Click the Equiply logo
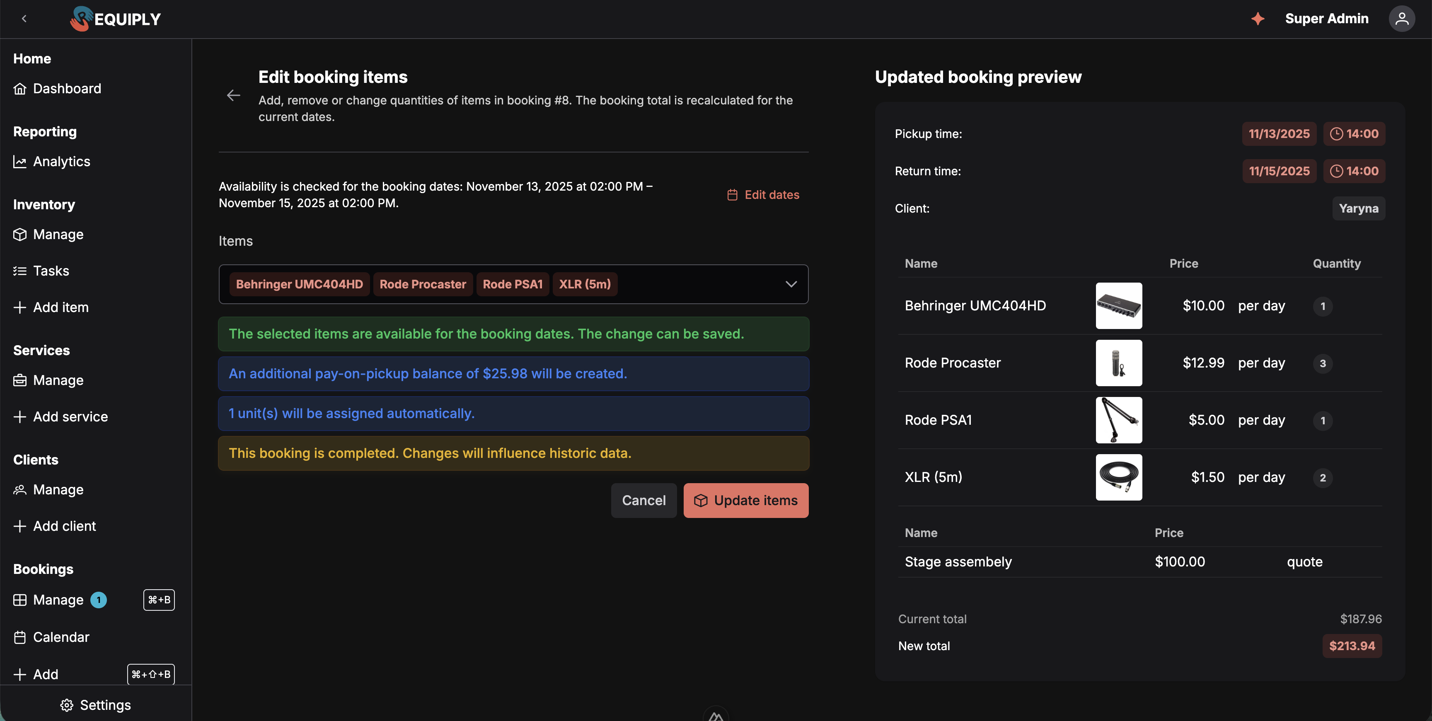 (116, 19)
